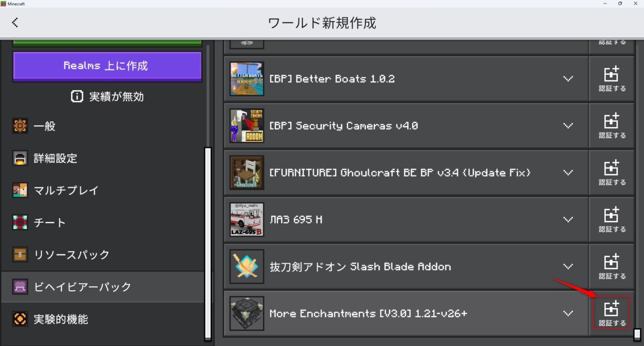644x346 pixels.
Task: Select the [BP] Better Boats 1.0.2 title
Action: point(332,79)
